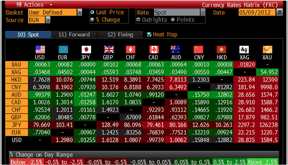Switch to the 12) Fixing tab
The image size is (288, 165).
click(121, 35)
